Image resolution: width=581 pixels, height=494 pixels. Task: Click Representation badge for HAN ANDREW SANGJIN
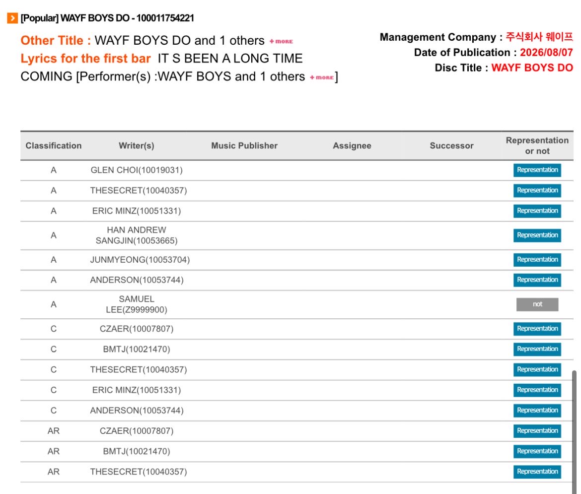tap(537, 235)
